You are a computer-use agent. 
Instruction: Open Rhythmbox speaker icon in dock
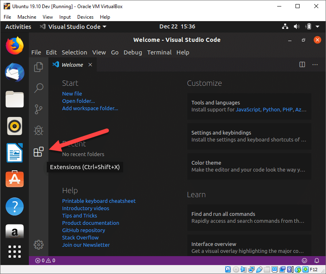pos(15,126)
